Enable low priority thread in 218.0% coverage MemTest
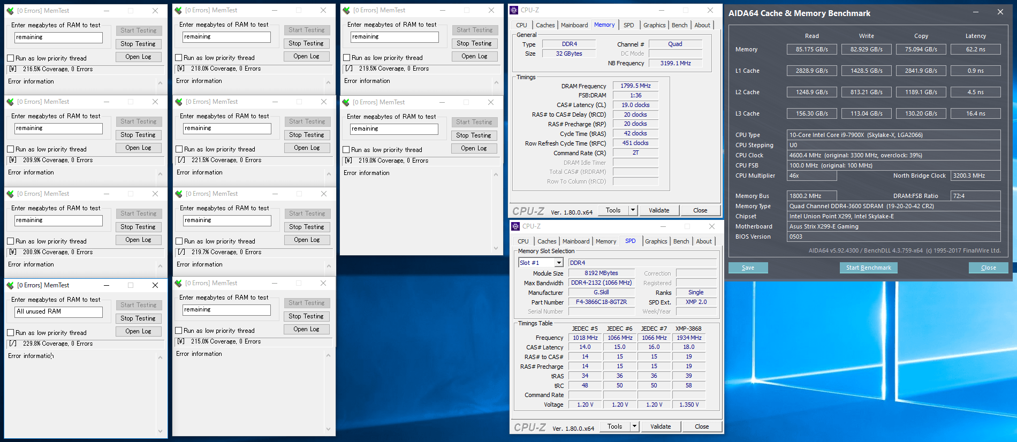The width and height of the screenshot is (1017, 442). point(179,58)
